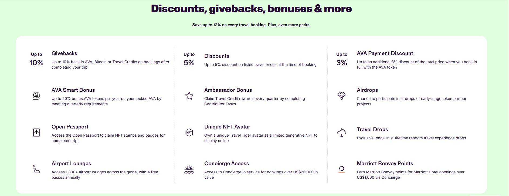This screenshot has width=509, height=196.
Task: Click the AVA Smart Bonus globe-hand icon
Action: click(x=36, y=96)
